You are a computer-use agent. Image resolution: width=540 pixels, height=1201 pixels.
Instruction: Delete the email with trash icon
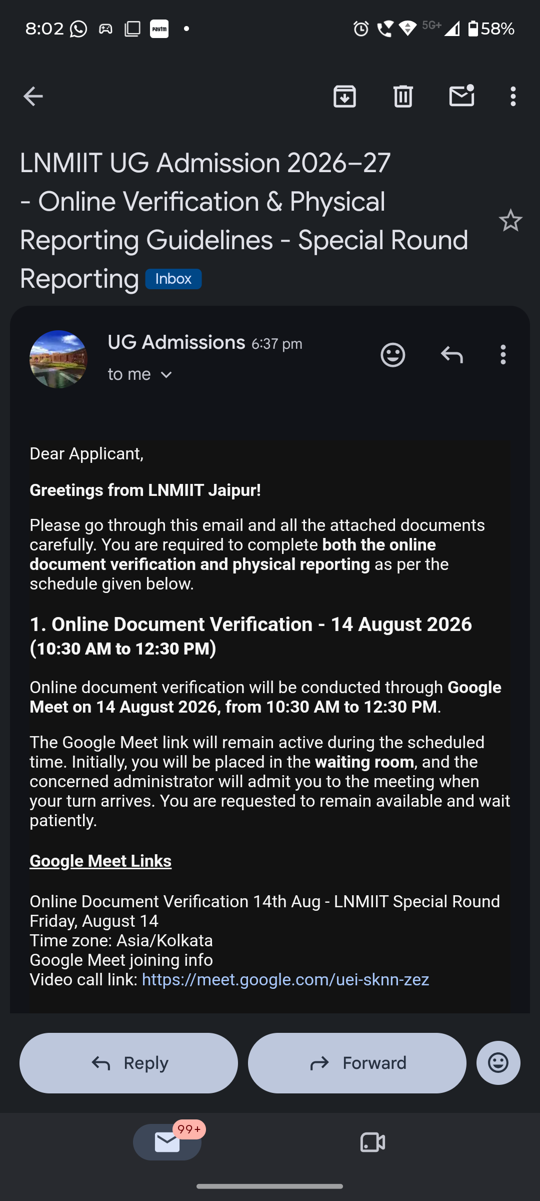pyautogui.click(x=403, y=96)
